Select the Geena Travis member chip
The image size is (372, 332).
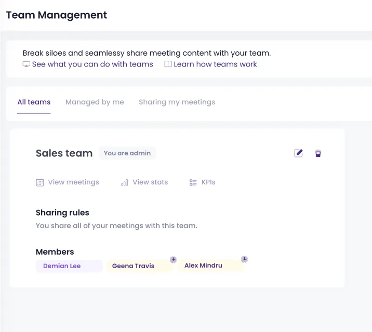140,266
